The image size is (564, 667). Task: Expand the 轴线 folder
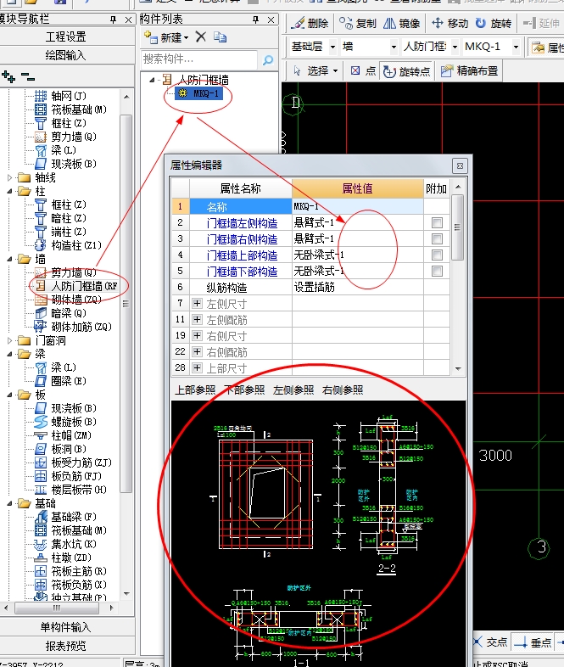click(9, 178)
